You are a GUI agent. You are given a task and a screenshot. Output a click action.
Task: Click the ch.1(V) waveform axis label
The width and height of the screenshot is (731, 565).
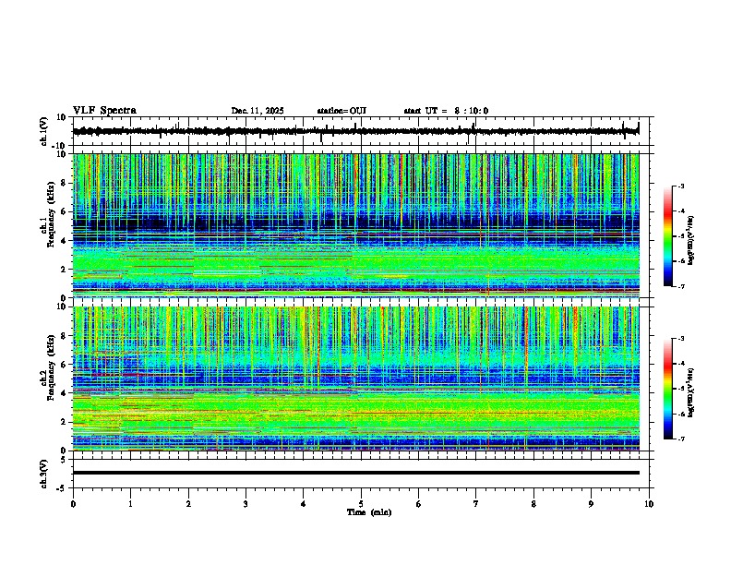tap(44, 131)
